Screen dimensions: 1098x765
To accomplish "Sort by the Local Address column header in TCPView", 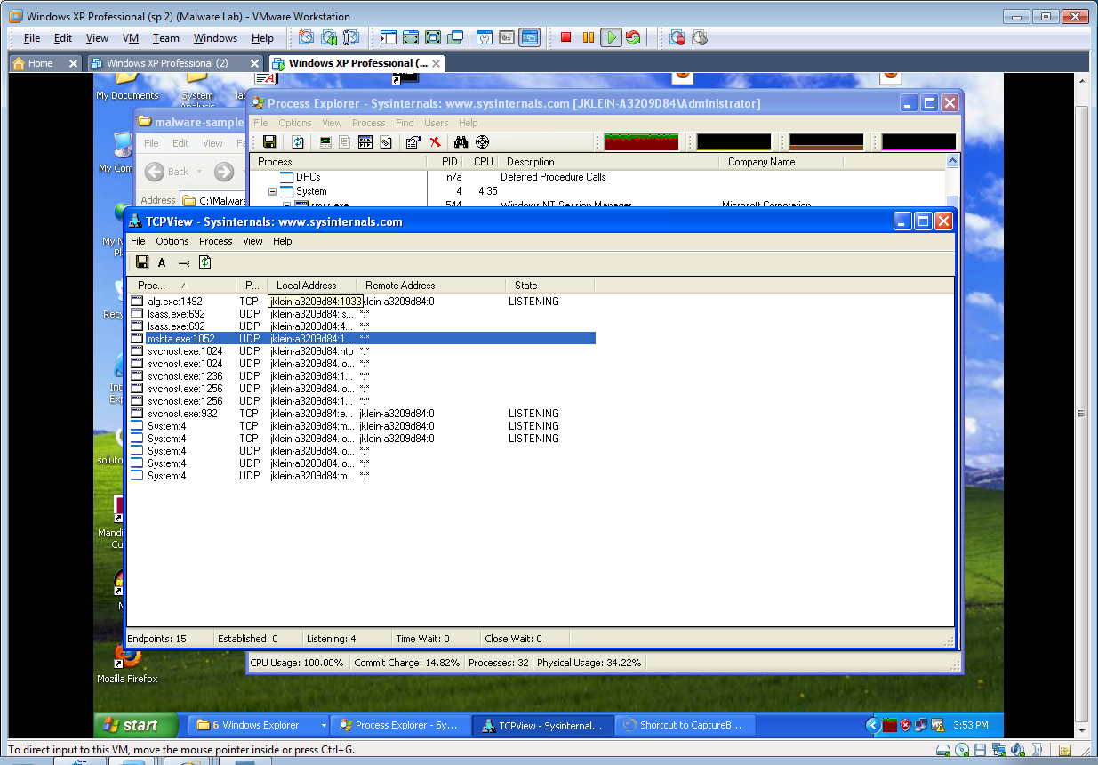I will click(311, 286).
